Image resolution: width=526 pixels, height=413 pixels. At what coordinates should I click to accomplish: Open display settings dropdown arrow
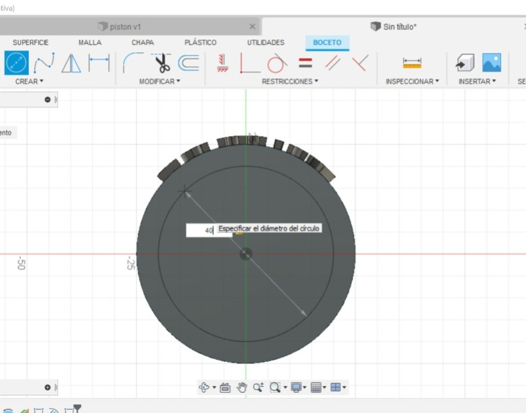click(x=304, y=387)
